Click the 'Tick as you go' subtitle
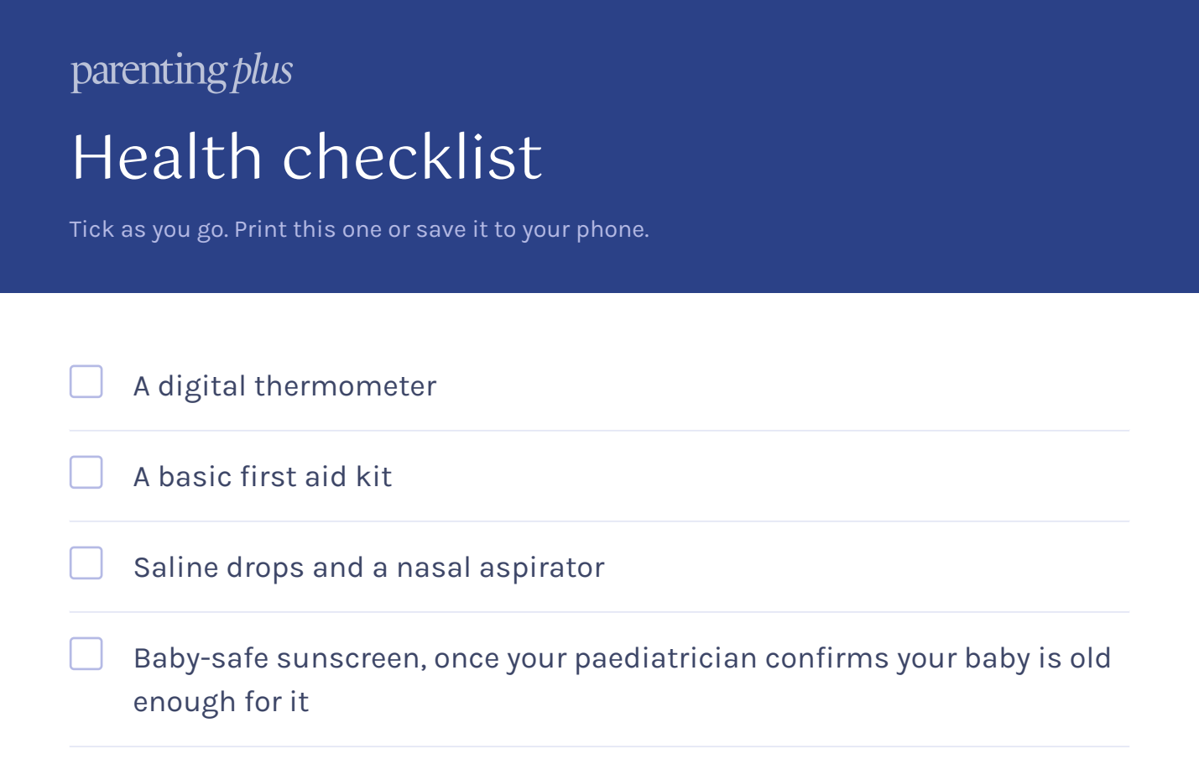Image resolution: width=1199 pixels, height=775 pixels. [359, 229]
